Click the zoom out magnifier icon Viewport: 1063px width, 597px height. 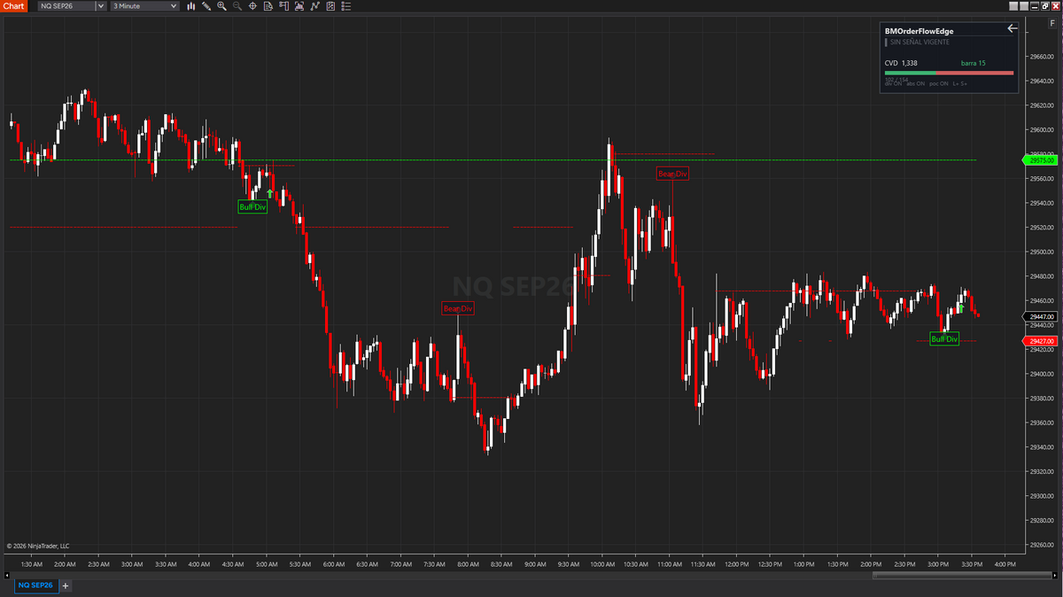point(237,6)
